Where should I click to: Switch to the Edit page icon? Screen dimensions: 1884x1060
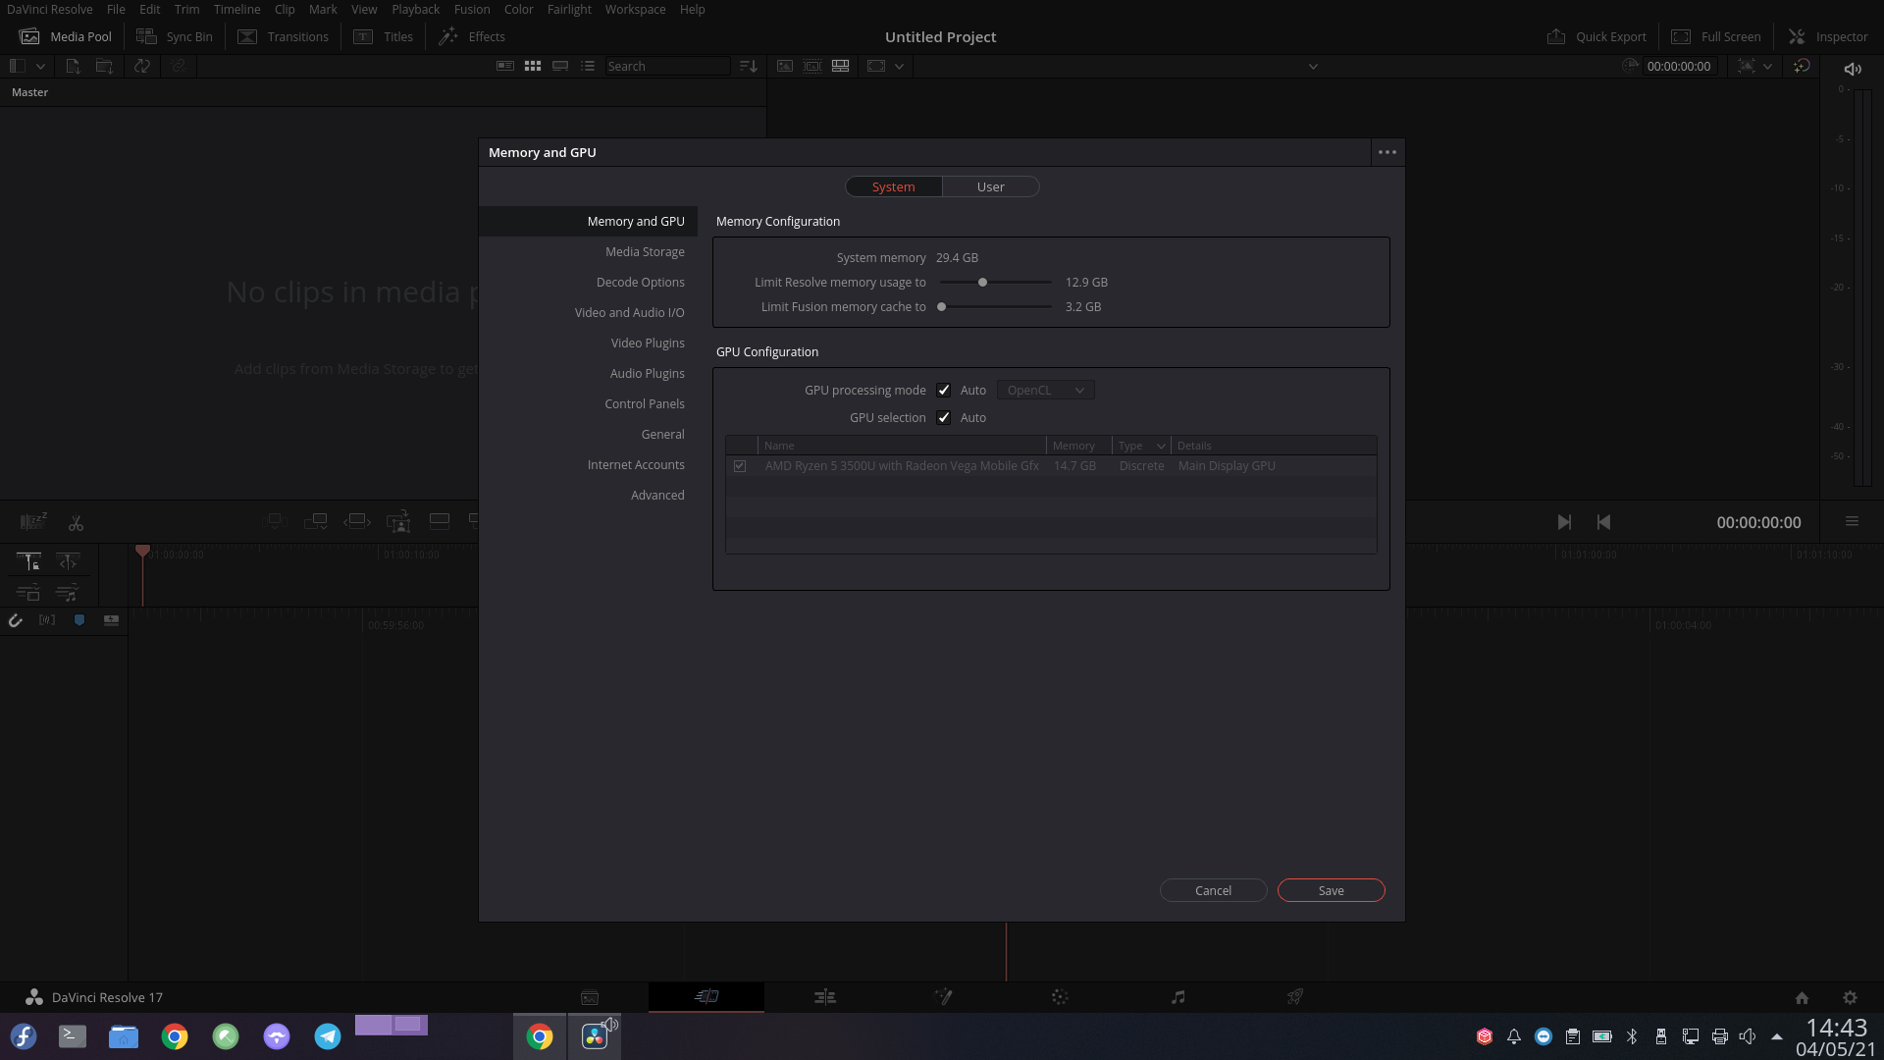[824, 997]
